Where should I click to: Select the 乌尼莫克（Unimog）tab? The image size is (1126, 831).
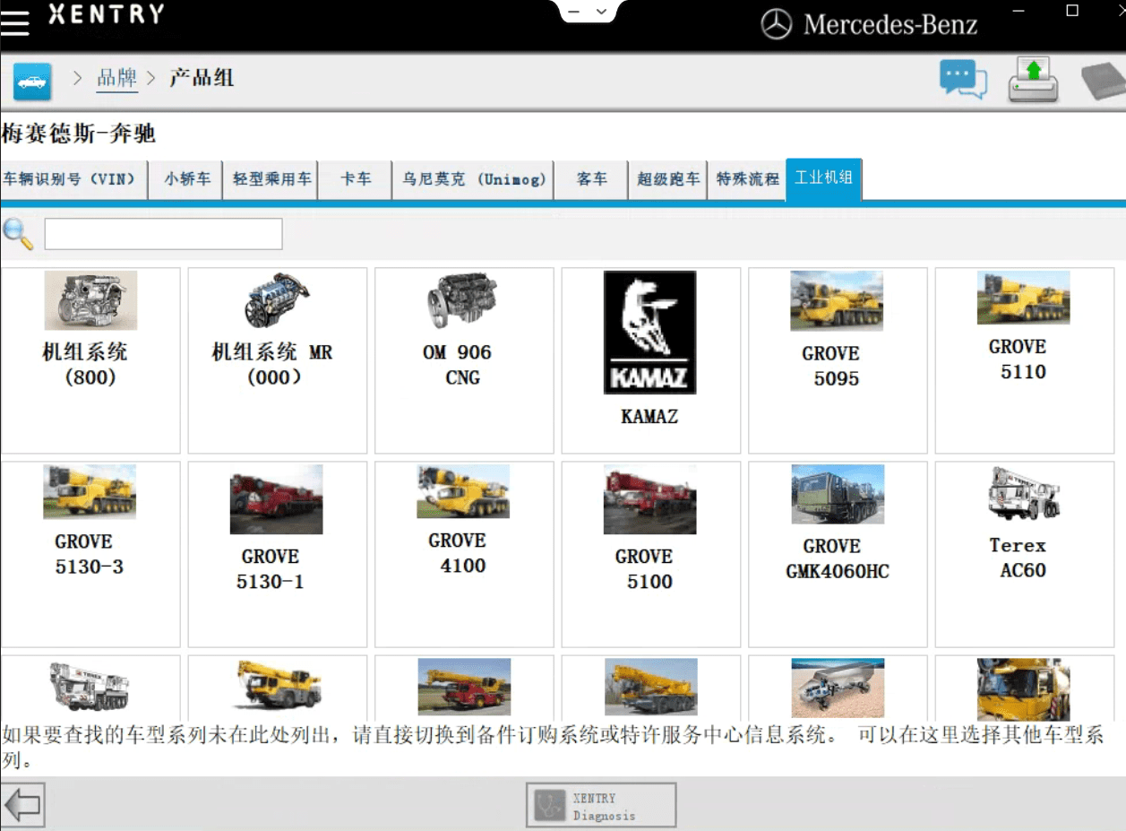pyautogui.click(x=474, y=179)
